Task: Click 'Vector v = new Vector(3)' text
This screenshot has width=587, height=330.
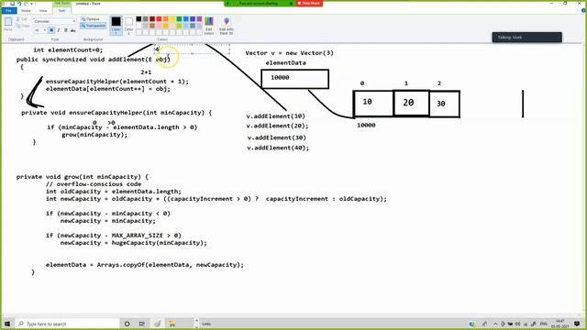Action: point(290,53)
